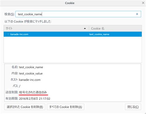This screenshot has height=114, width=146.
Task: Close the Cookie dialog window
Action: pos(143,3)
